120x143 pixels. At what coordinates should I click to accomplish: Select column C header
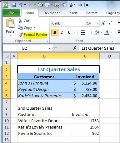(85, 56)
